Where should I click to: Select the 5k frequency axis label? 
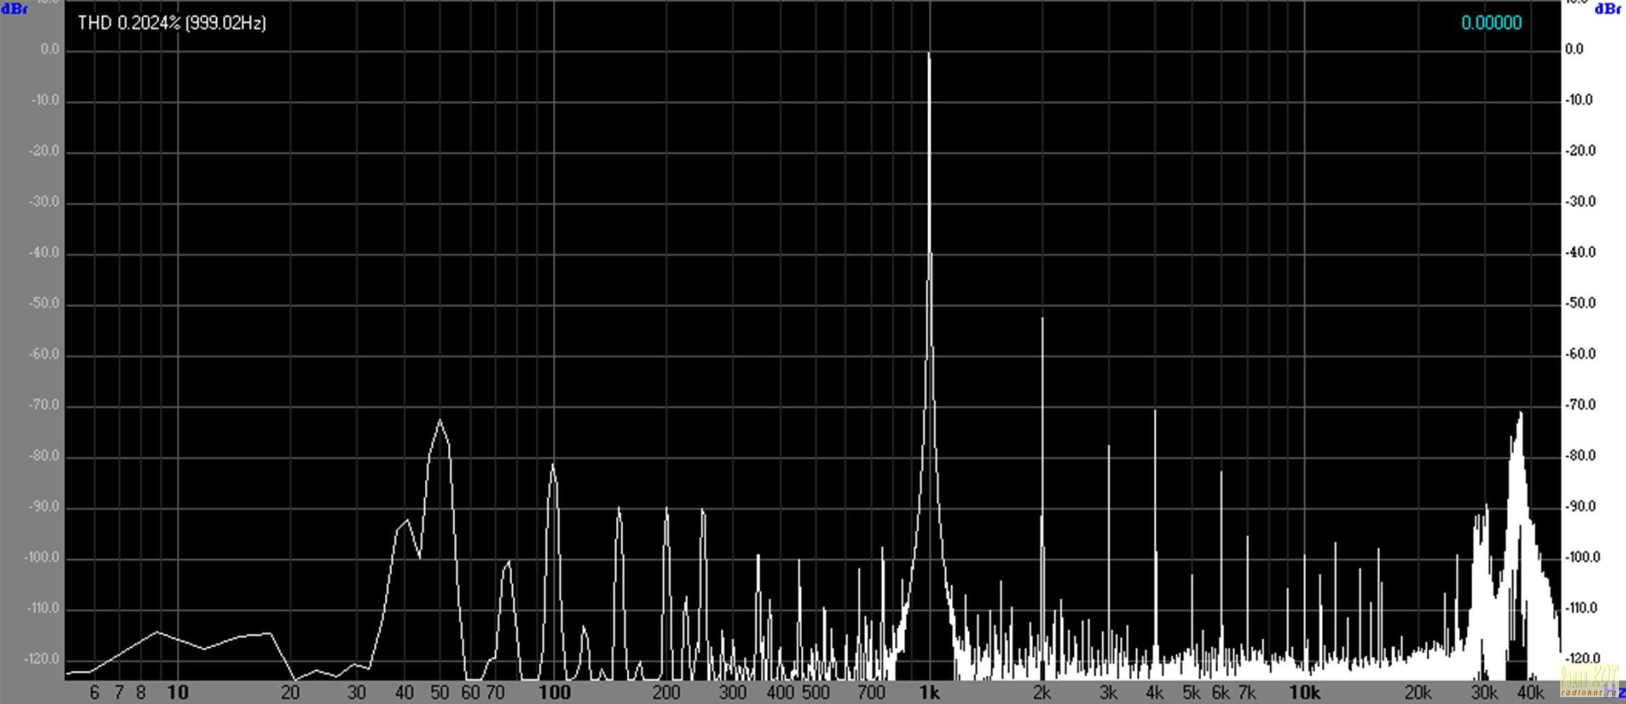tap(1191, 692)
